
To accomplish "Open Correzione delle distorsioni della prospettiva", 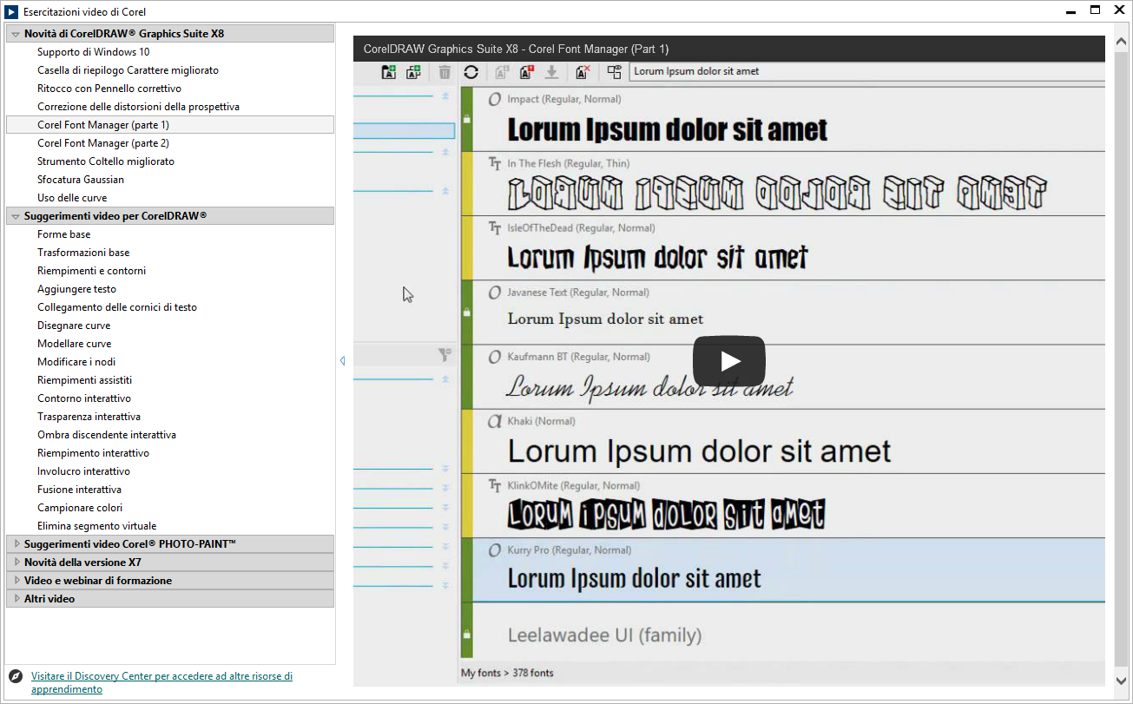I will 138,107.
